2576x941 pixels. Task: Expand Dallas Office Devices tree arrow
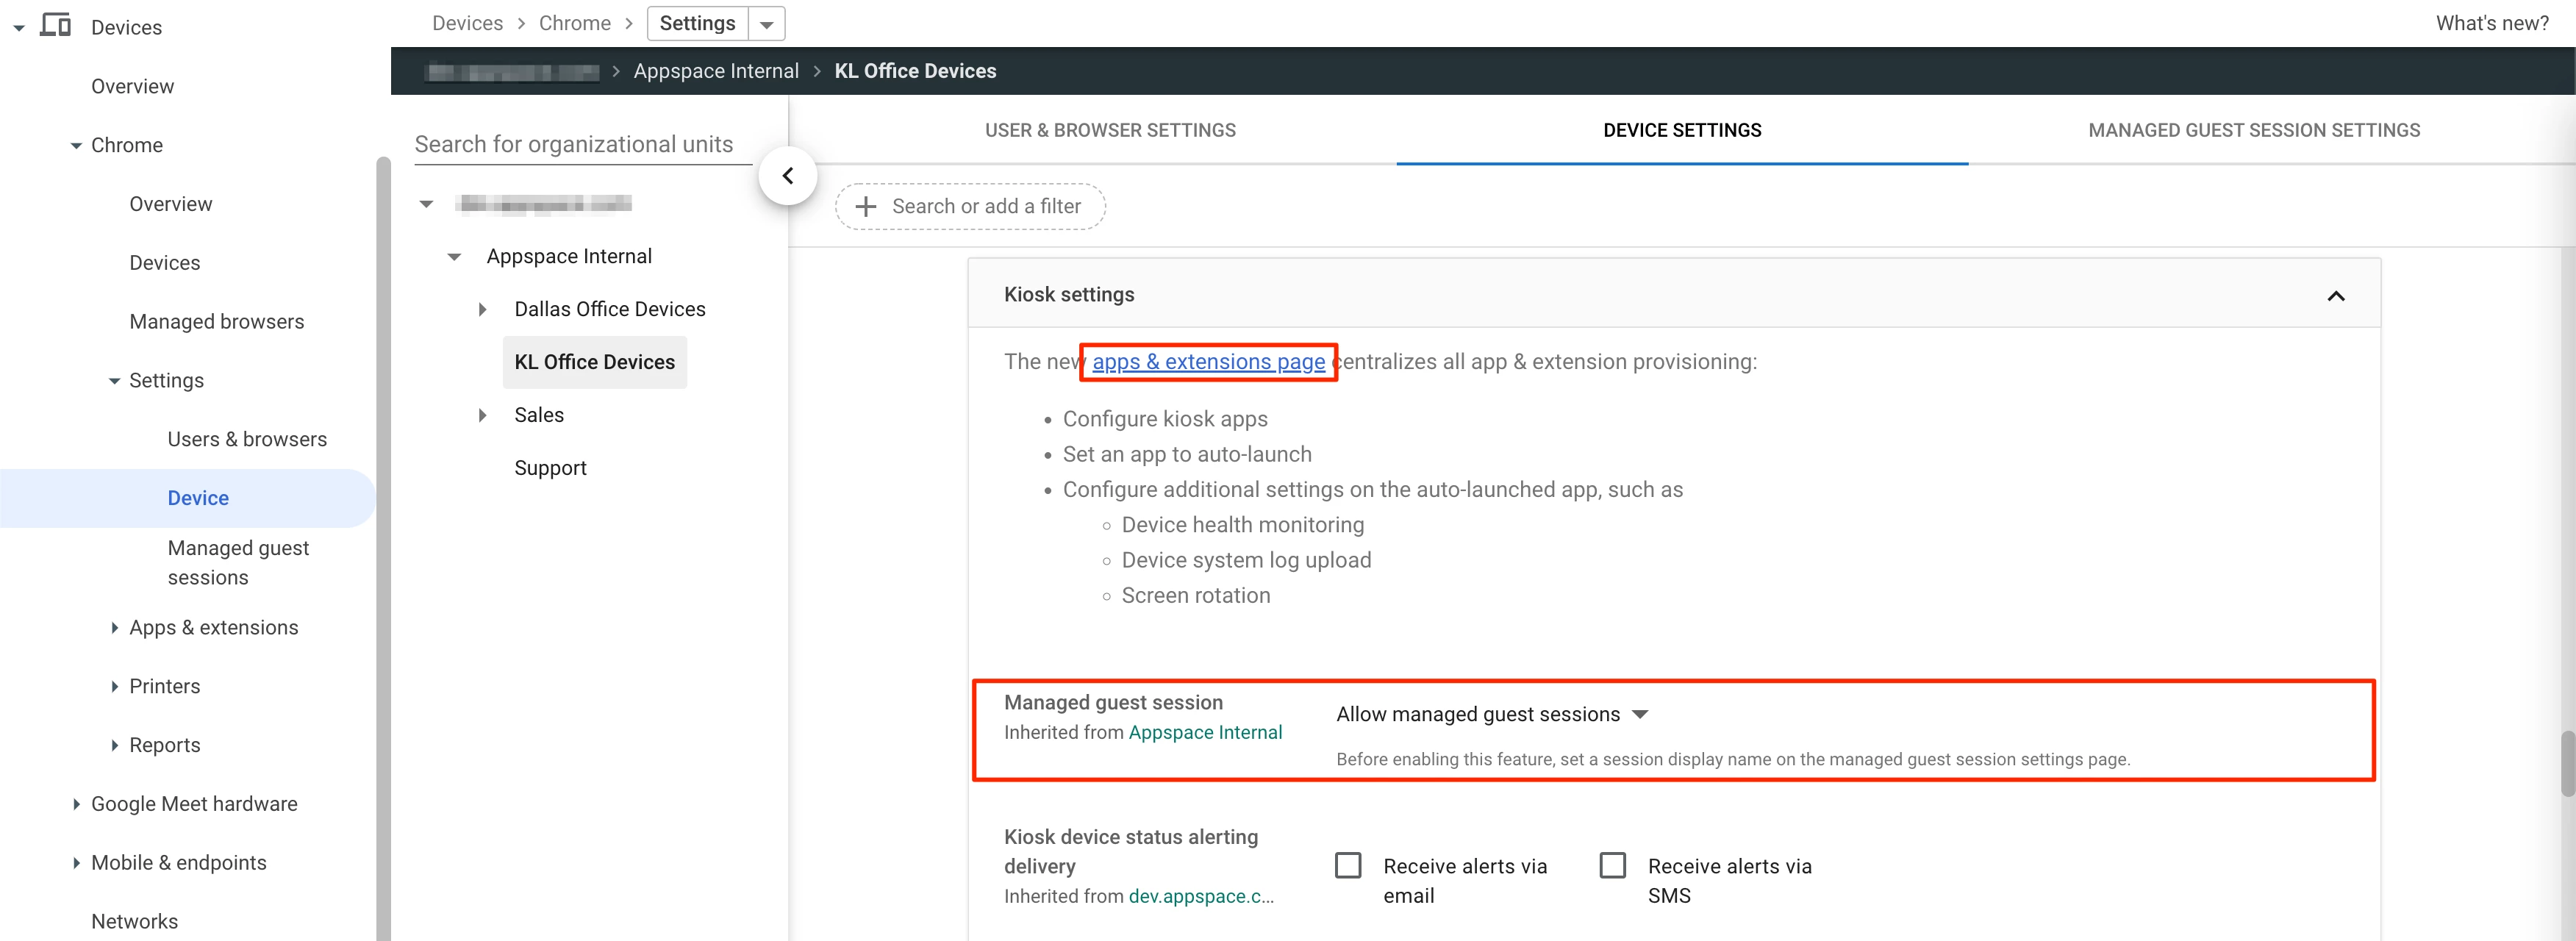point(482,310)
